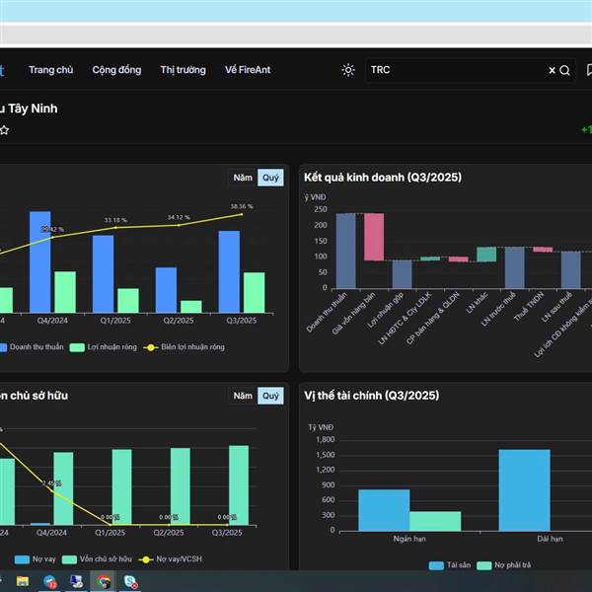Click the Q4/2024 blue revenue bar
This screenshot has width=592, height=592.
coord(40,262)
